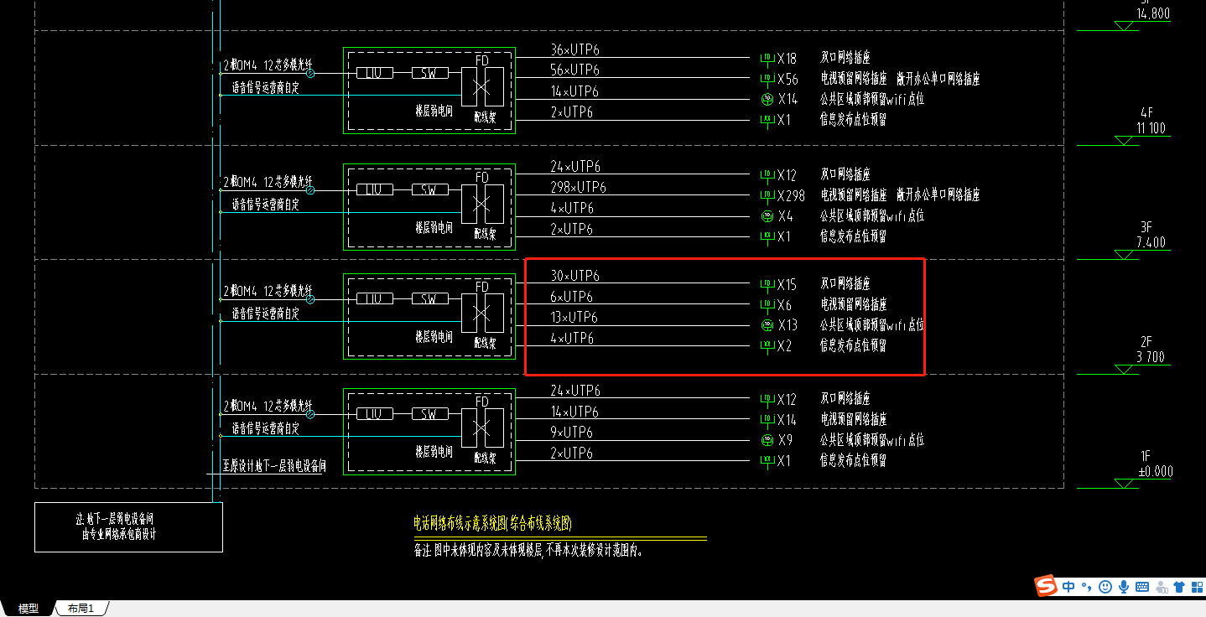
Task: Click the 4F elevation triangle marker
Action: tap(1124, 140)
